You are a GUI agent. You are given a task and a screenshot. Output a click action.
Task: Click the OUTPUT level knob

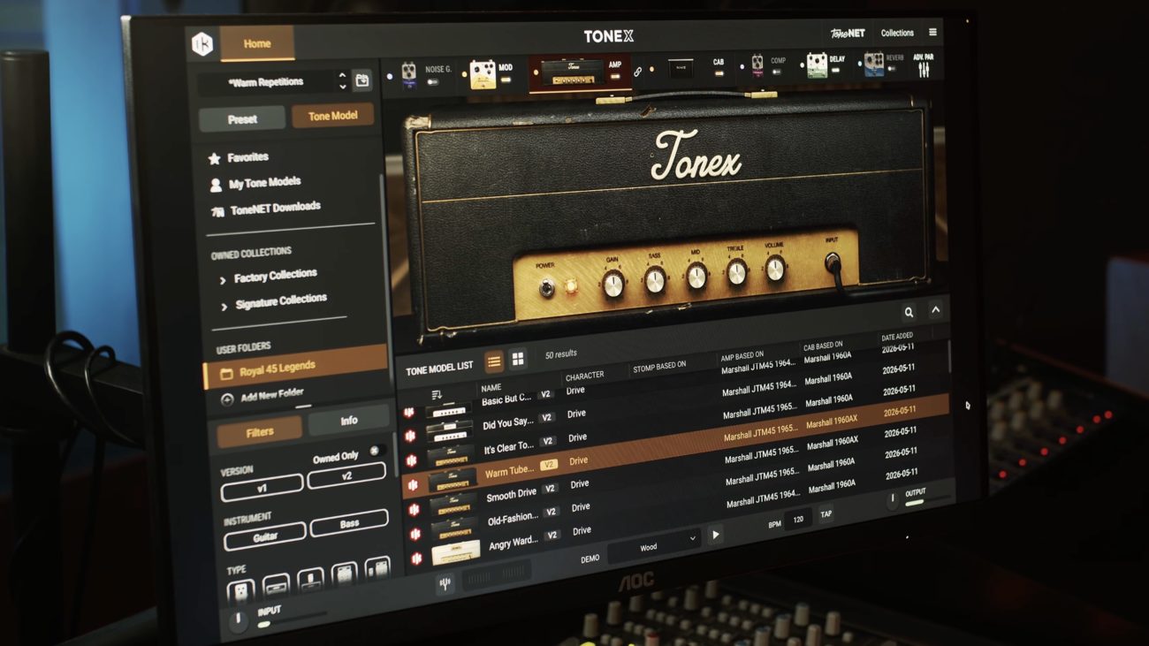[x=892, y=499]
